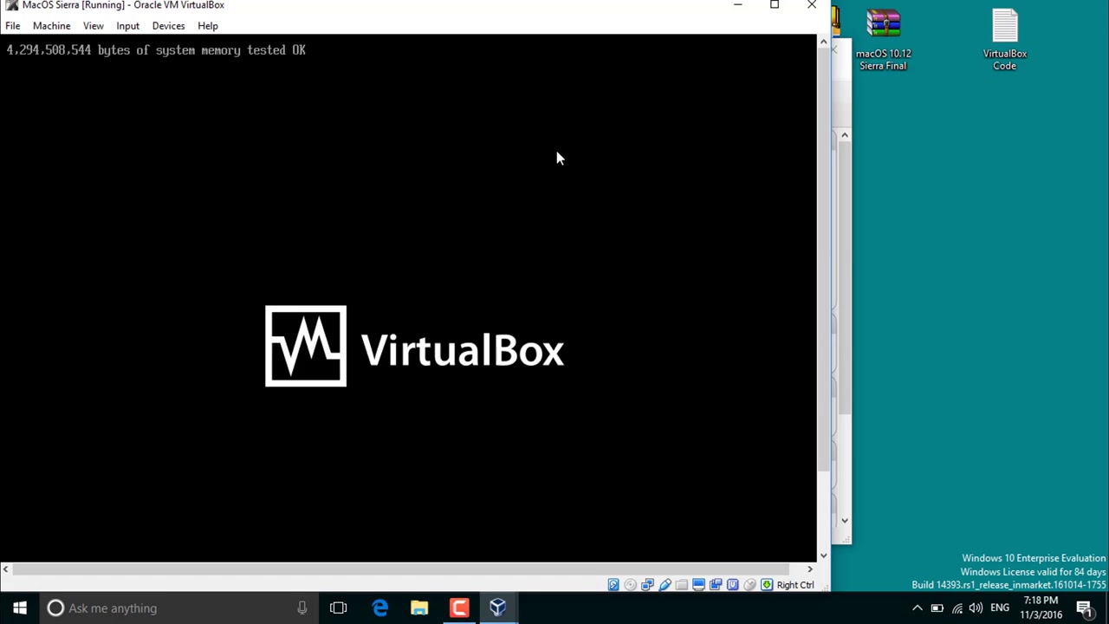Open the volume tray icon
1109x624 pixels.
(976, 608)
